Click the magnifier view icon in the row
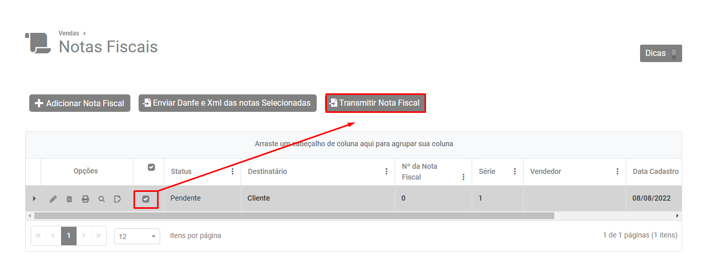715x276 pixels. (102, 199)
